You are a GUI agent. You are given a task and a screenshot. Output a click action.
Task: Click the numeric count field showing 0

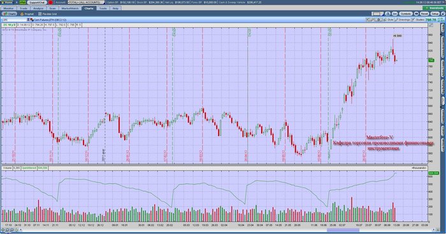[378, 20]
